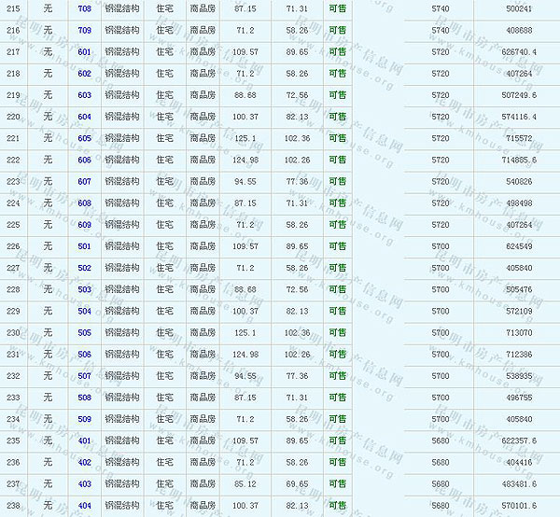Open room 404 link
560x517 pixels.
click(84, 506)
